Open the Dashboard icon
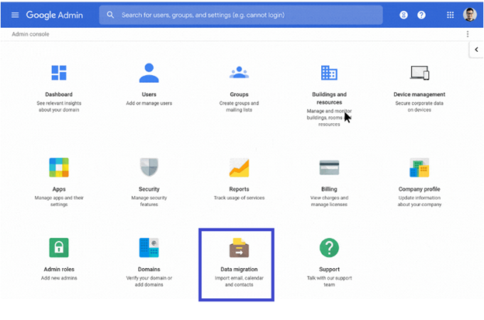The height and width of the screenshot is (320, 484). [59, 73]
